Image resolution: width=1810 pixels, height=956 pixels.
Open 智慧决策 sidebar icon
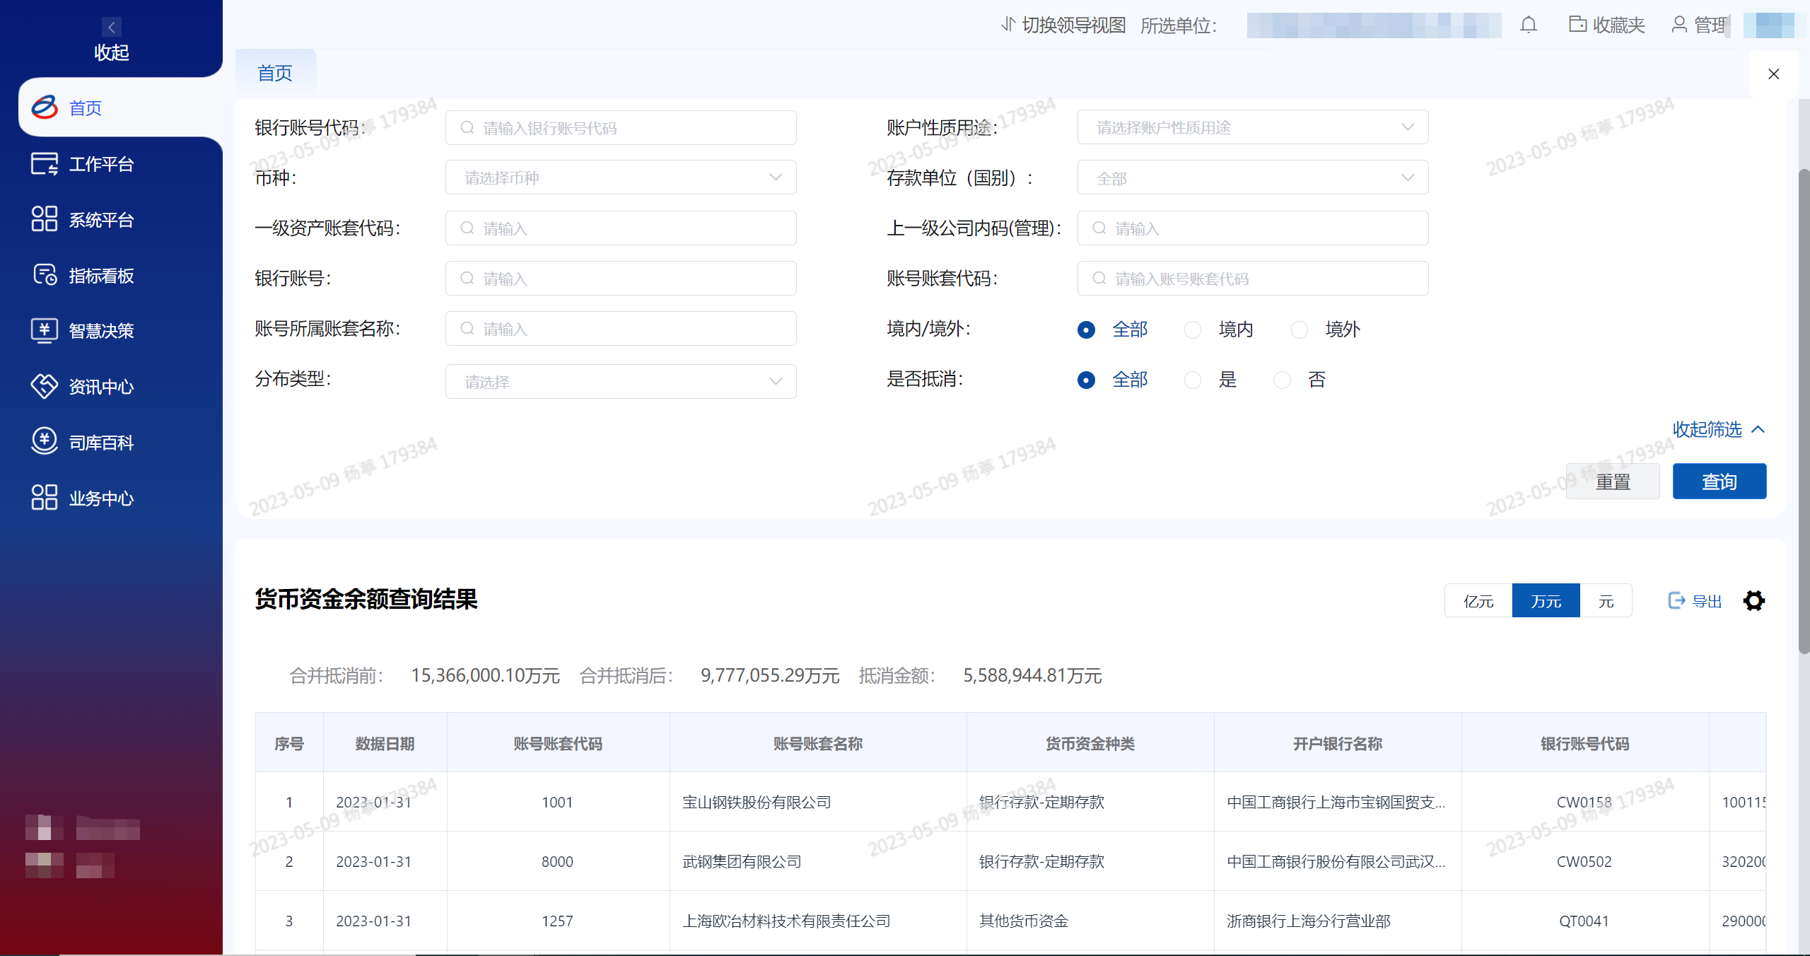(x=45, y=330)
